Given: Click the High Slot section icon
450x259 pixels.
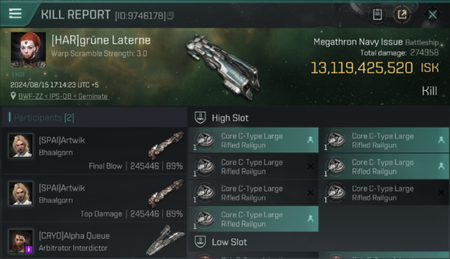Looking at the screenshot, I should (200, 118).
